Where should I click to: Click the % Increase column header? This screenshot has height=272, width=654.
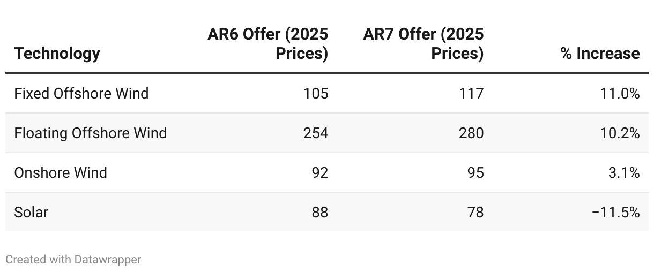(x=600, y=54)
